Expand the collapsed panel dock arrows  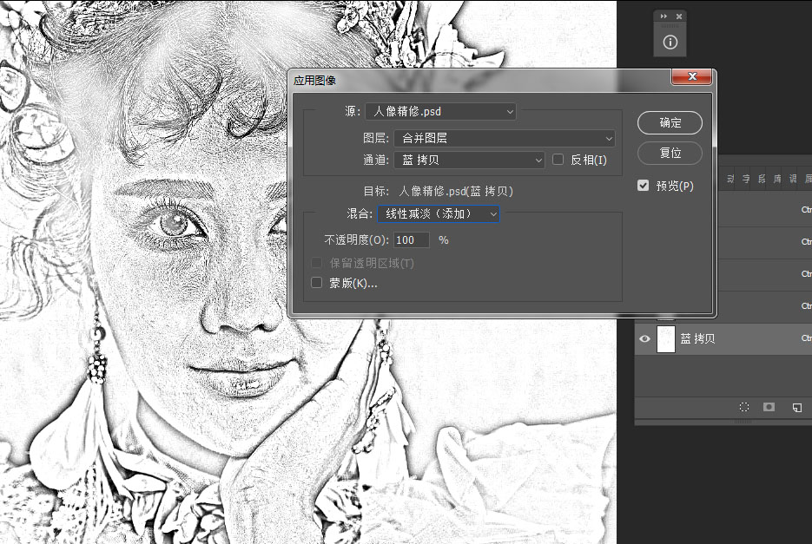click(x=663, y=16)
